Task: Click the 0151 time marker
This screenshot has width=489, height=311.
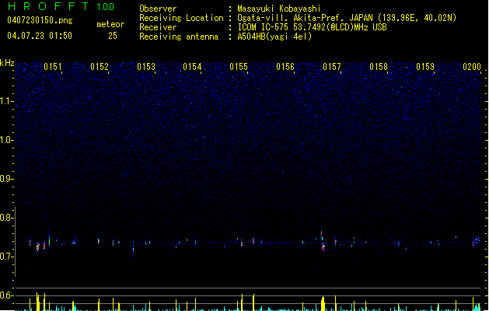Action: click(x=53, y=67)
